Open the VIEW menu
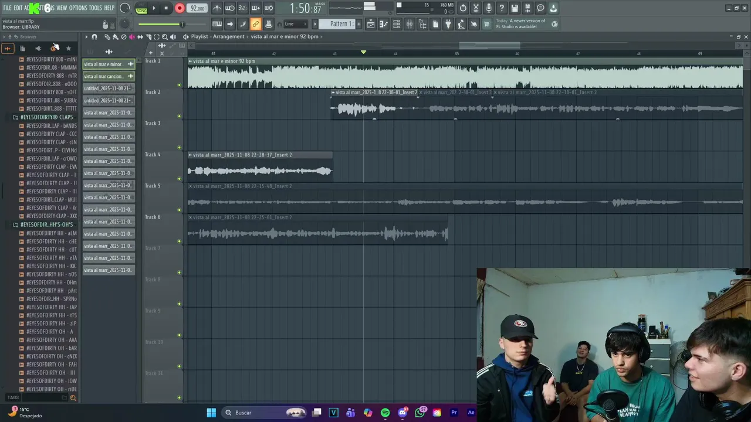The width and height of the screenshot is (751, 422). pos(62,8)
